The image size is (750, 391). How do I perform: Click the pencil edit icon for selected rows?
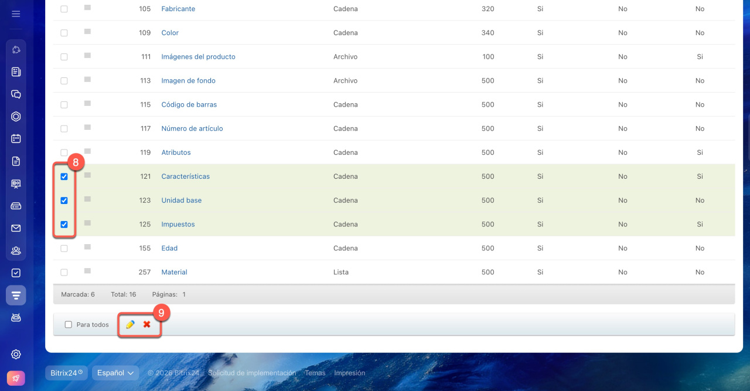click(x=130, y=324)
